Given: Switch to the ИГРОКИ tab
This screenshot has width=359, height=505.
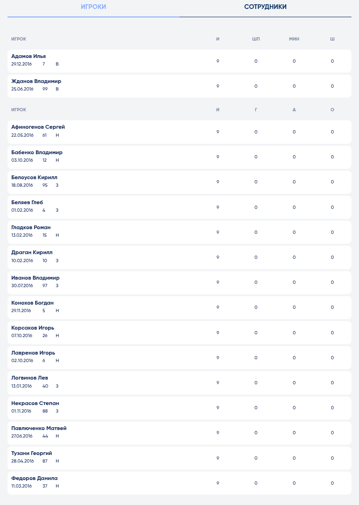Looking at the screenshot, I should click(94, 7).
